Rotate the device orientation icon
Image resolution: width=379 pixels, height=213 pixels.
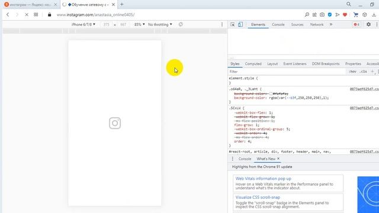click(x=181, y=24)
